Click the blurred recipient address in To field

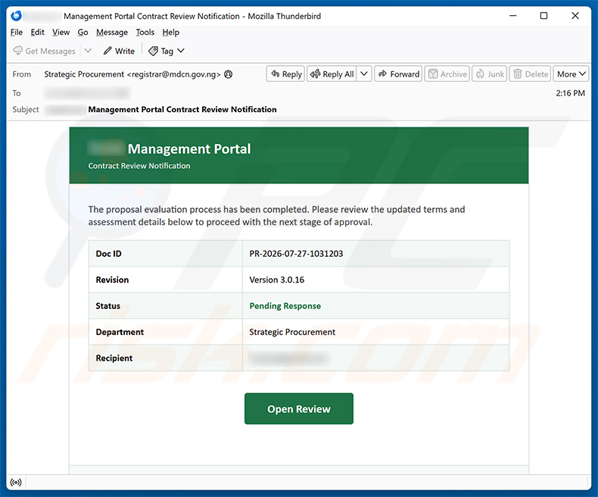click(x=87, y=92)
